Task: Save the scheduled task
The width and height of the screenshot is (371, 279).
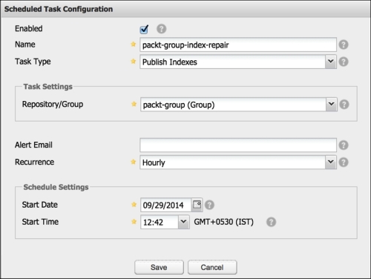Action: pos(159,267)
